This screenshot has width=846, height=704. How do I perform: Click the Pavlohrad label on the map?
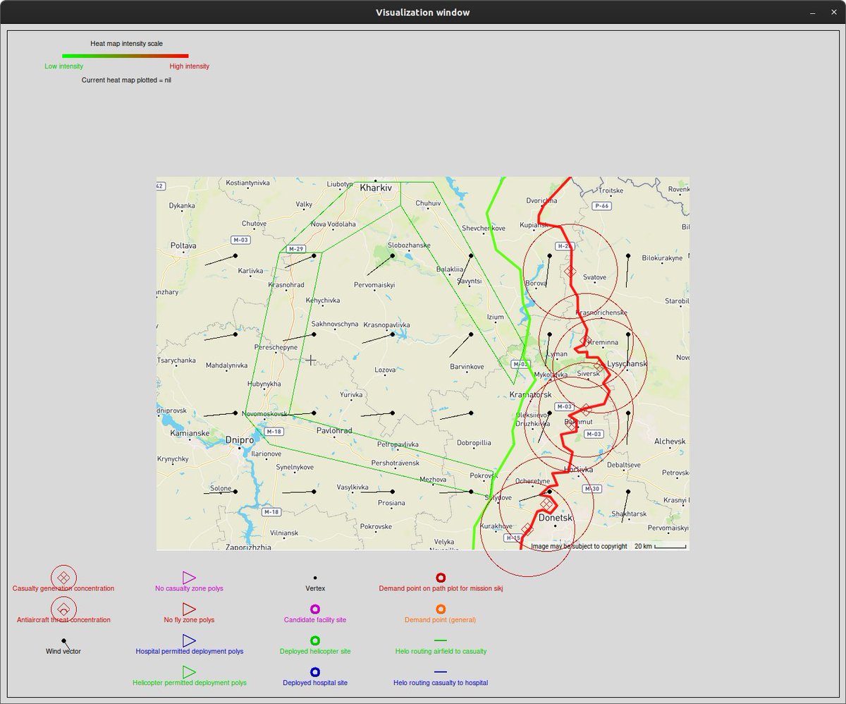click(334, 430)
